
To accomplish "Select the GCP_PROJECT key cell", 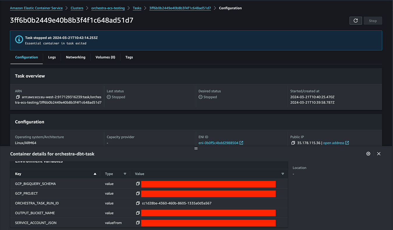I will (x=26, y=193).
